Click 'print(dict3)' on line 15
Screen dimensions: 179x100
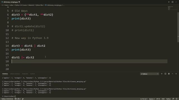(21, 50)
